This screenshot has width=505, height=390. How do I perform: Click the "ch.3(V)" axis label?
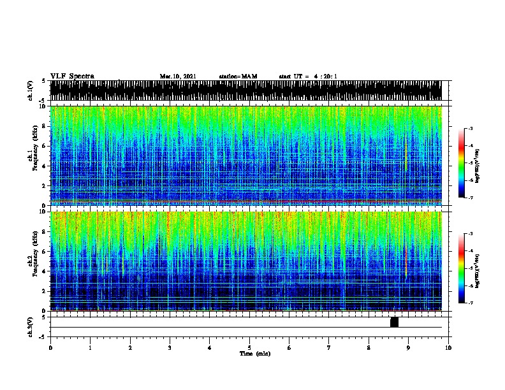click(31, 327)
